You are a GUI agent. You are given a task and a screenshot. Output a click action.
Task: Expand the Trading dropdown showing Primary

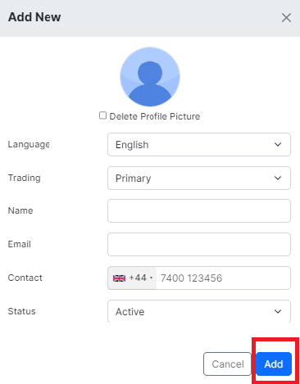(199, 178)
